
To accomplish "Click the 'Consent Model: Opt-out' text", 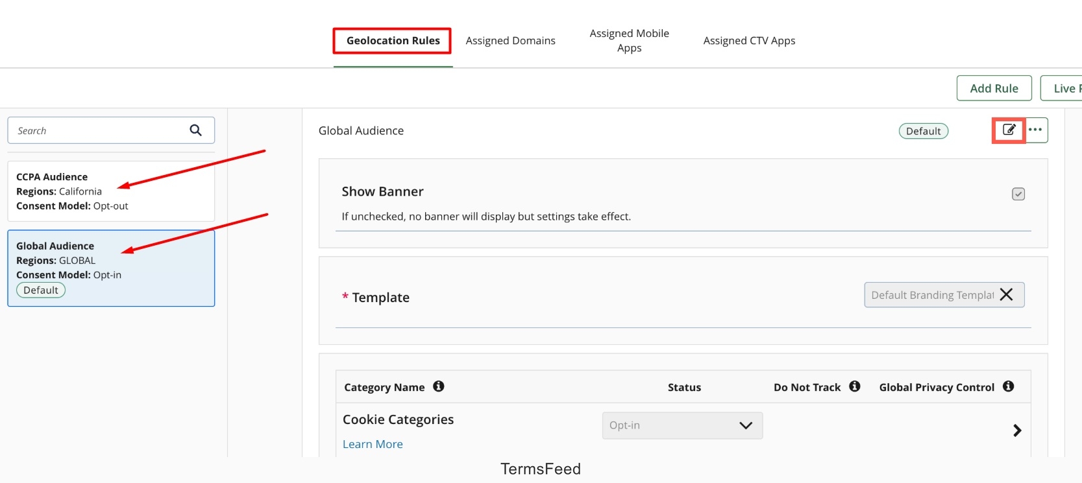I will coord(72,206).
